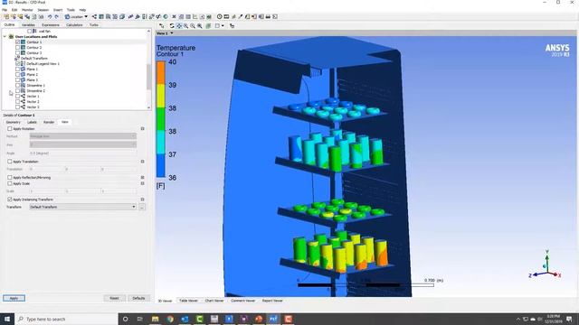This screenshot has height=325, width=579.
Task: Click the Vector icon after the Location dropdown
Action: click(x=94, y=16)
